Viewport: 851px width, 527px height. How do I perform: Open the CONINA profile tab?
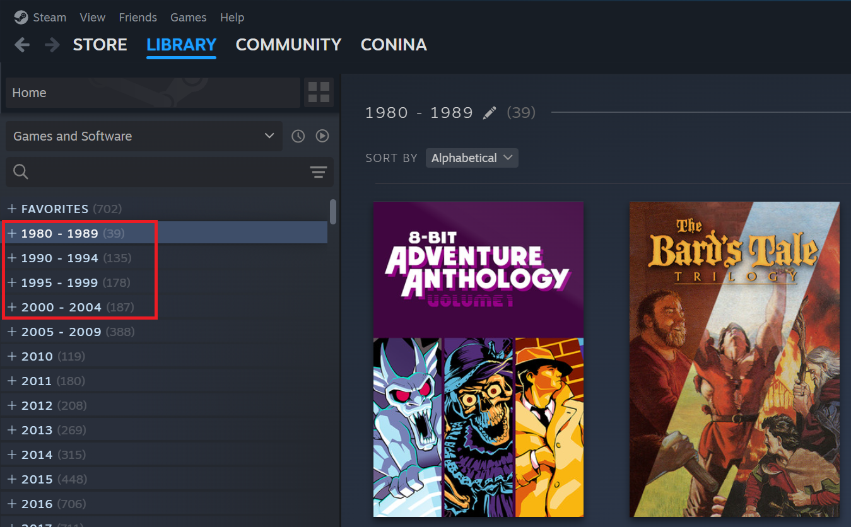click(x=394, y=45)
